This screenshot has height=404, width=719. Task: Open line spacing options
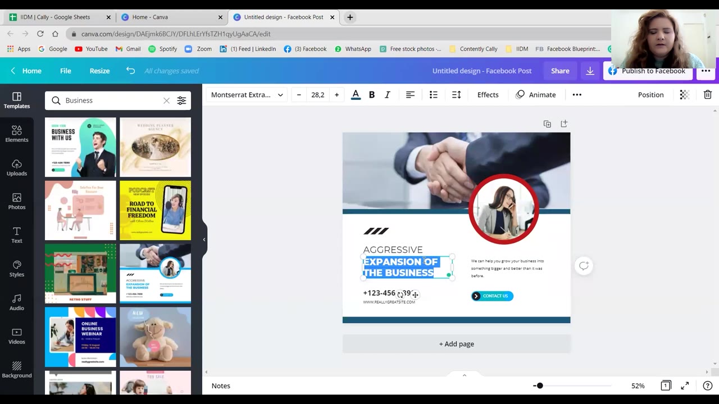click(x=456, y=95)
